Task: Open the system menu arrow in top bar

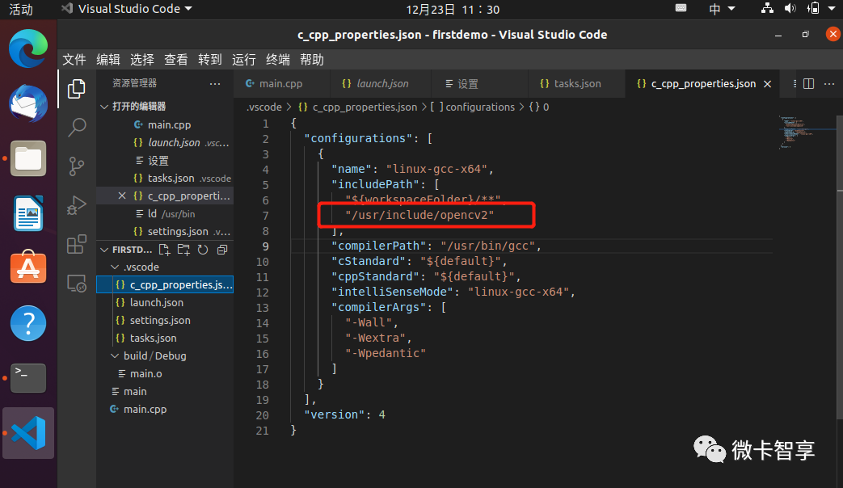Action: tap(831, 9)
